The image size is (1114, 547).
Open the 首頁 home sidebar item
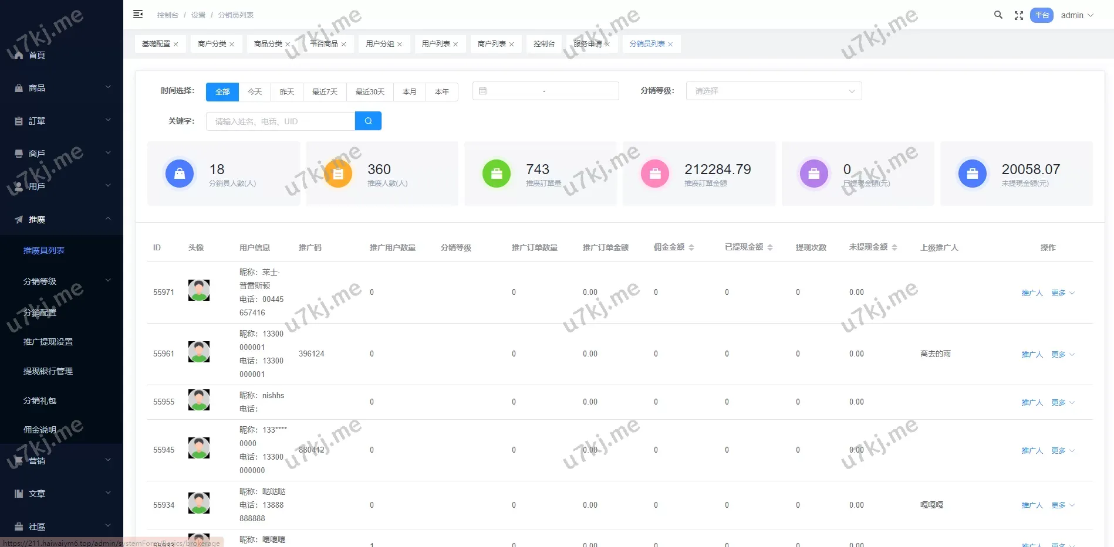(x=36, y=55)
